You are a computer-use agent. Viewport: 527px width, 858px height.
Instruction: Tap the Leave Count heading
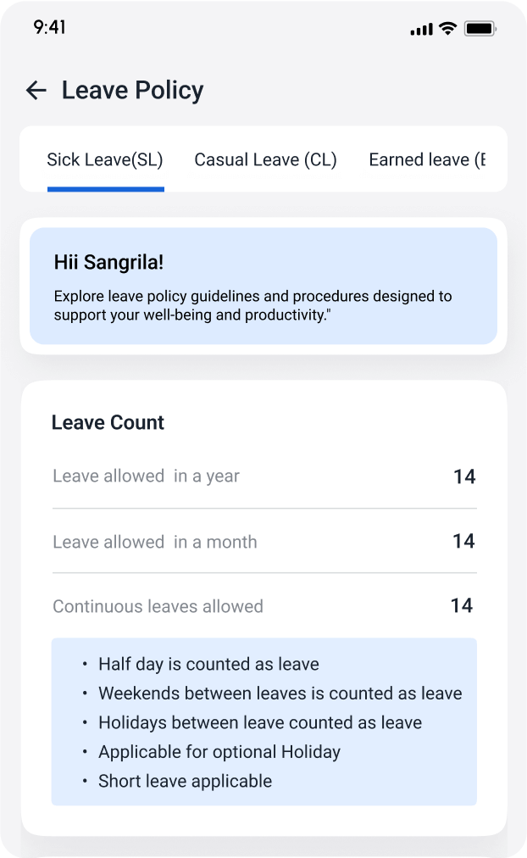click(108, 422)
